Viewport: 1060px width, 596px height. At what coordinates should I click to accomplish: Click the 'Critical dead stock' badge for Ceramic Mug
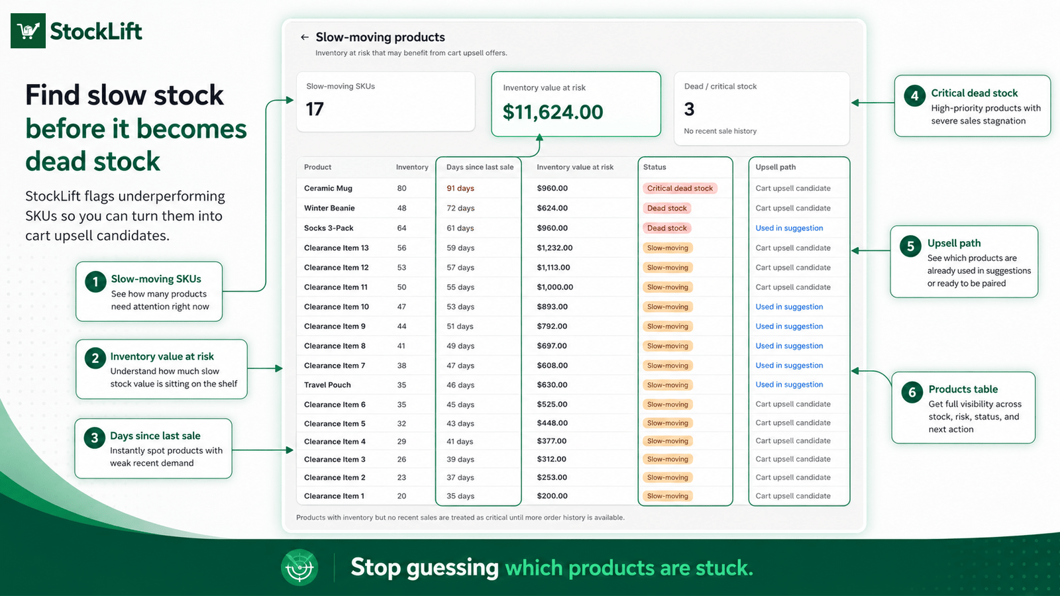680,188
